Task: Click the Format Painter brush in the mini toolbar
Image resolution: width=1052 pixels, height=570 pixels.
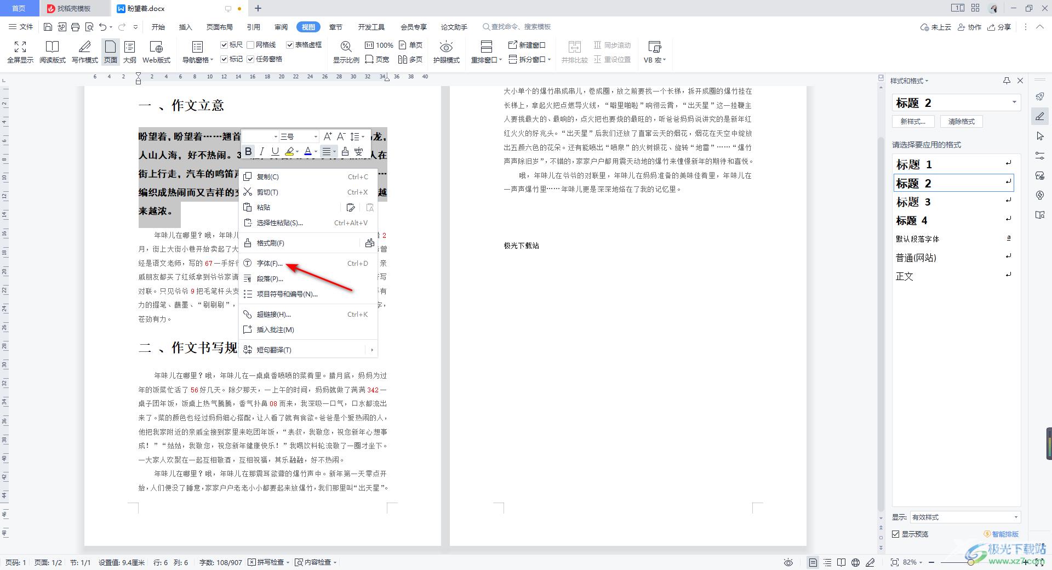Action: pyautogui.click(x=345, y=151)
